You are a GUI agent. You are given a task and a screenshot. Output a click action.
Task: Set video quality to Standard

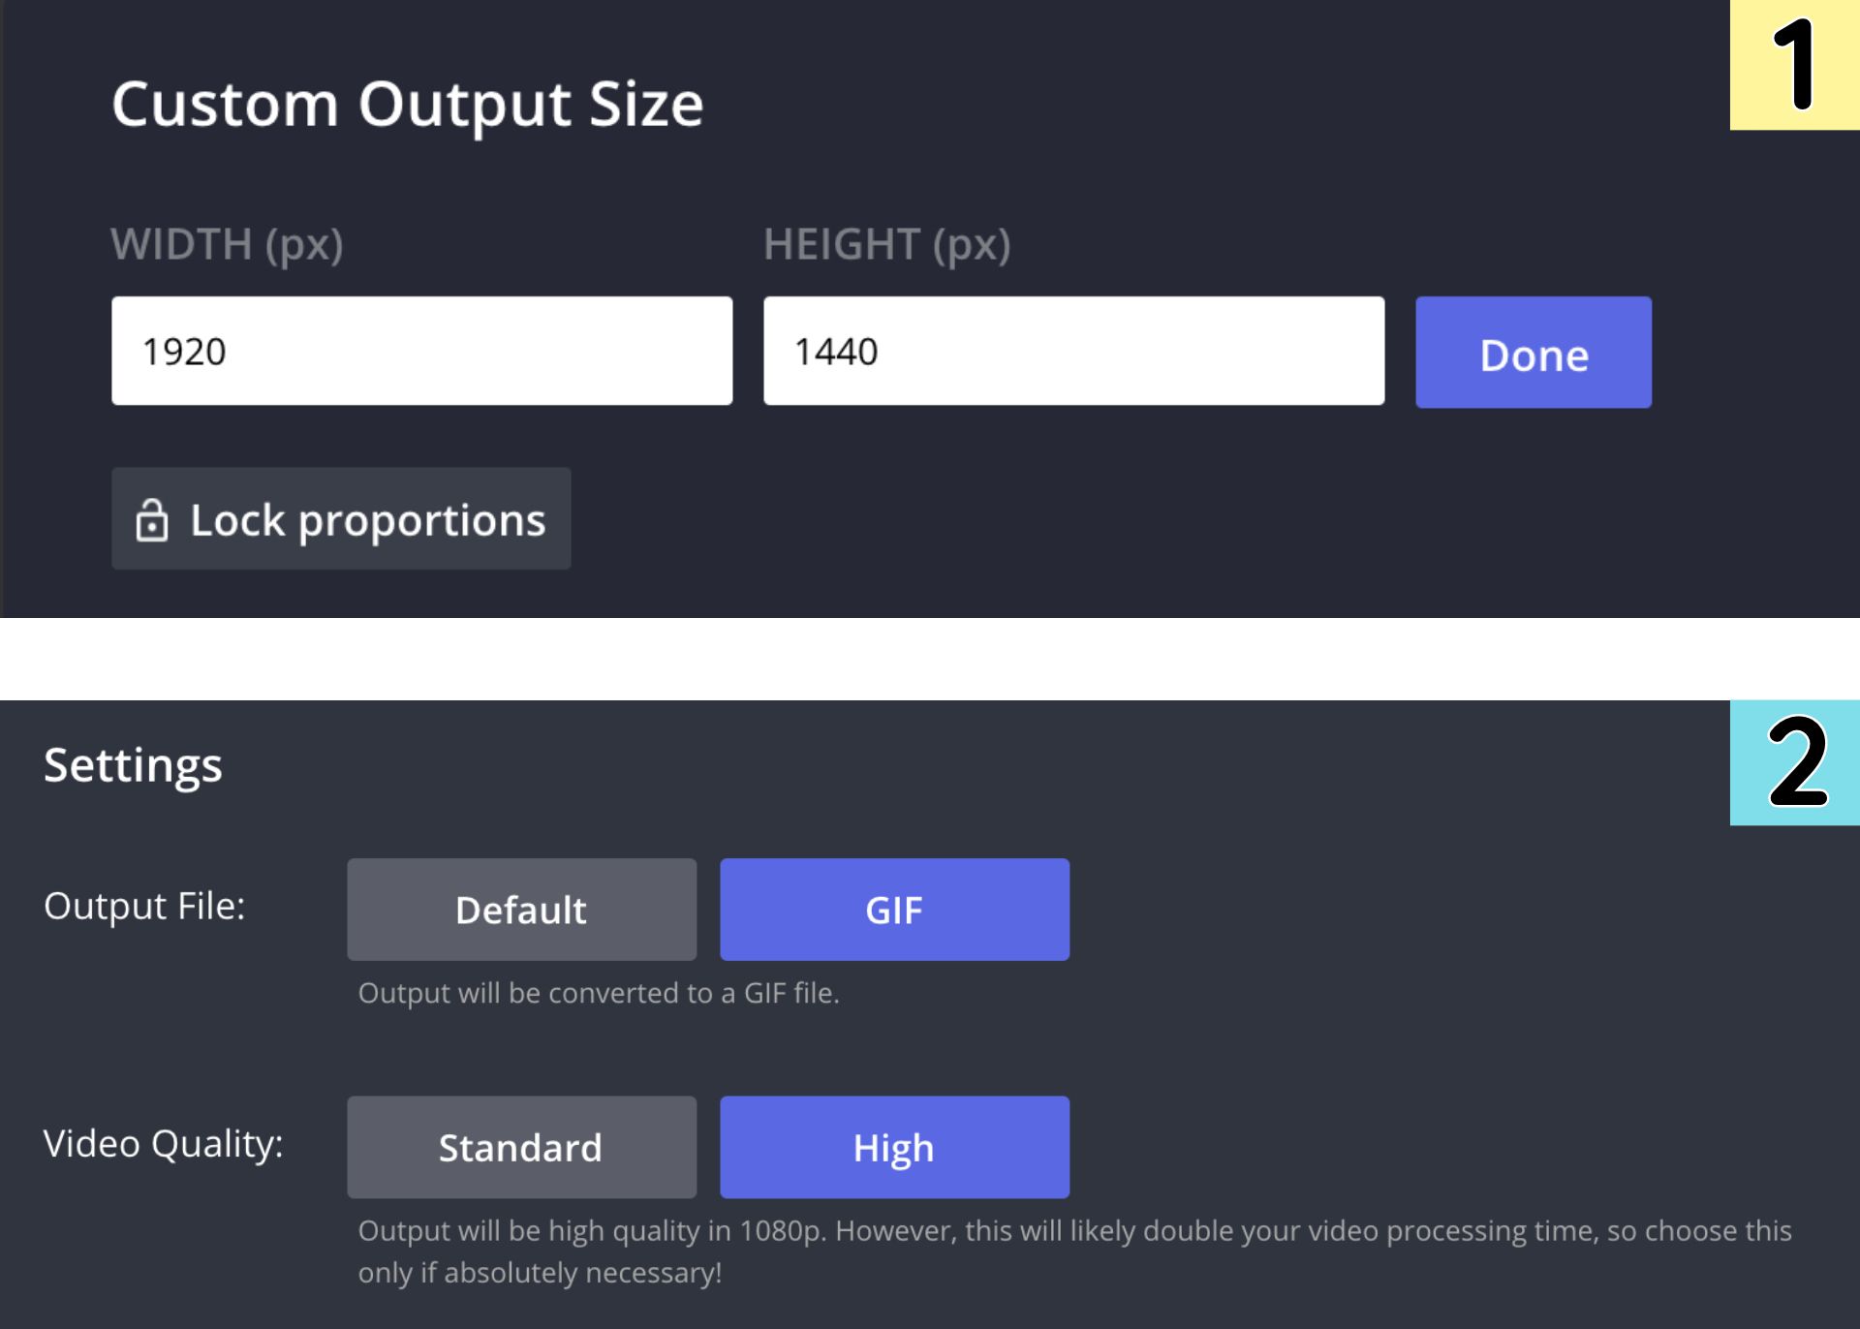[x=521, y=1147]
